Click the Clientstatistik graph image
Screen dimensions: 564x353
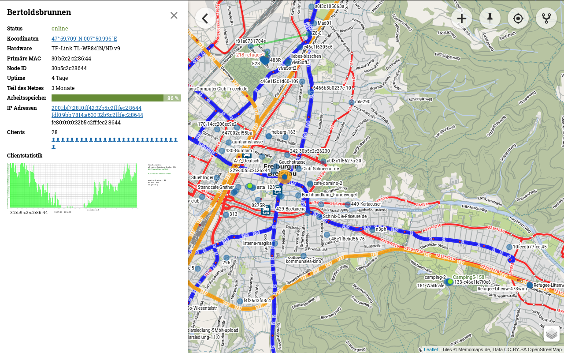[72, 186]
